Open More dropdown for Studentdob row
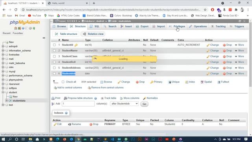 (239, 73)
